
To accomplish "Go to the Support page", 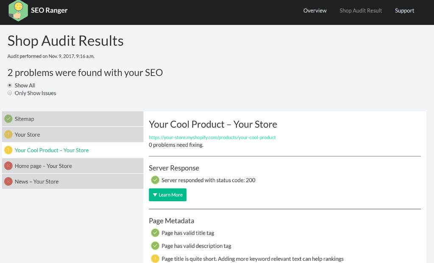I will pos(404,11).
